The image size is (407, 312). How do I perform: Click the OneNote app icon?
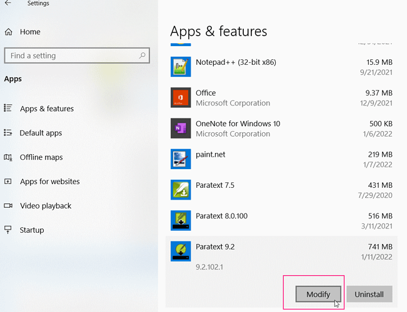(181, 129)
